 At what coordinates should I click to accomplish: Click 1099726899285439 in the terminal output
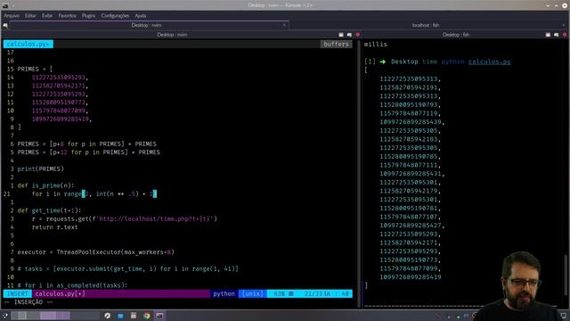click(x=411, y=122)
